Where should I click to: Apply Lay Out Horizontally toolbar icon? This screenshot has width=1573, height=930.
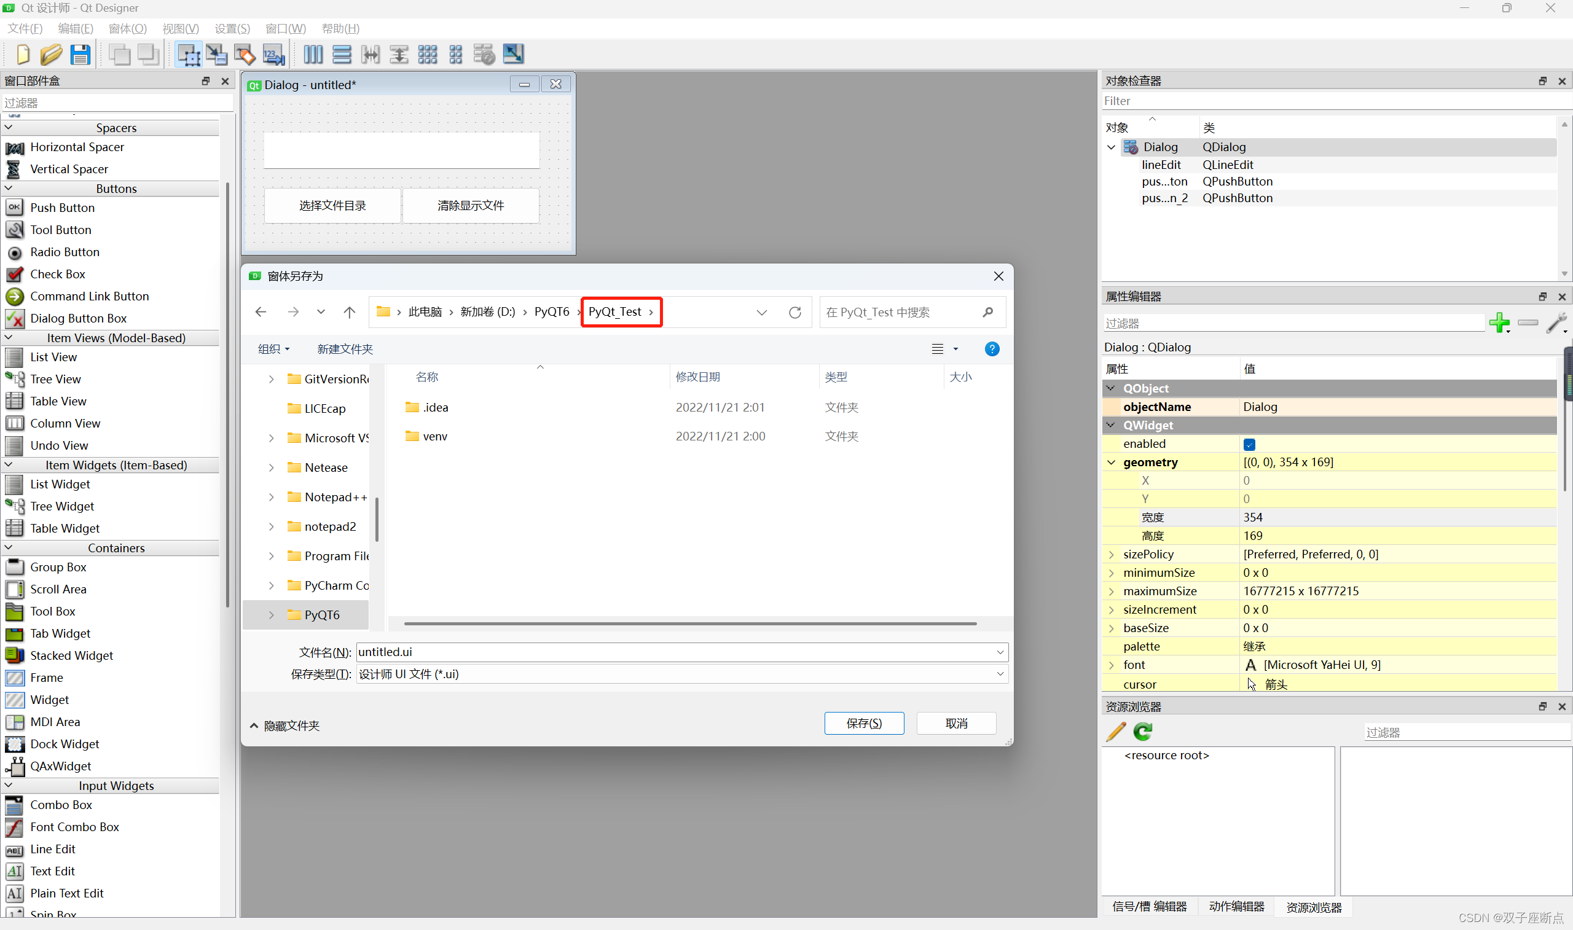[313, 55]
